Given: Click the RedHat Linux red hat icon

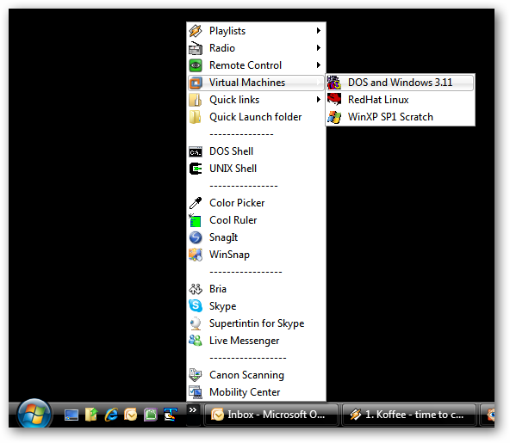Looking at the screenshot, I should (x=334, y=100).
